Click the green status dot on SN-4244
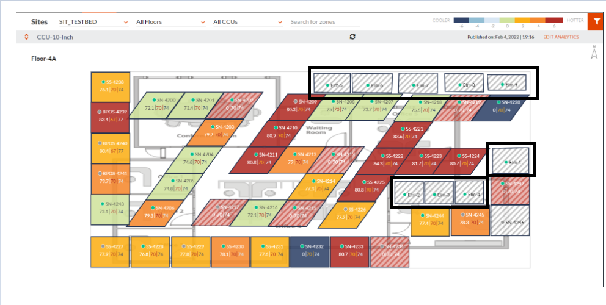Viewport: 606px width, 305px height. tap(423, 215)
